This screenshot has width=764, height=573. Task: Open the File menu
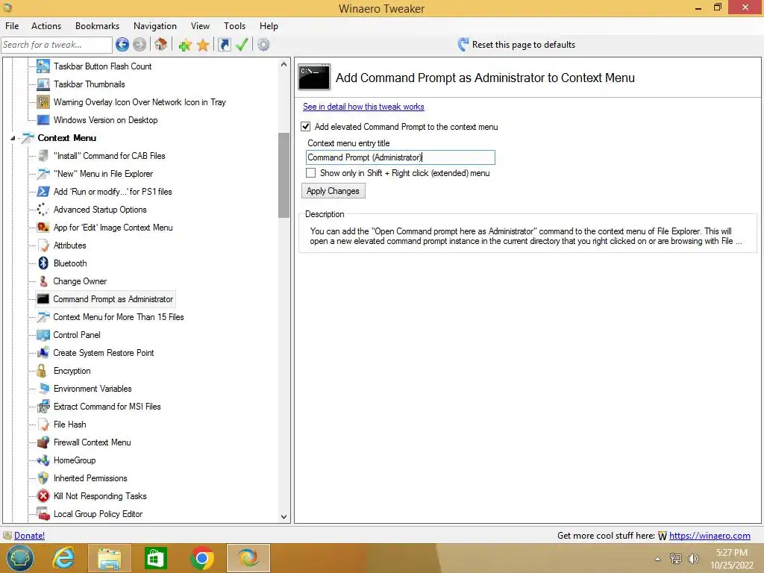pyautogui.click(x=12, y=26)
